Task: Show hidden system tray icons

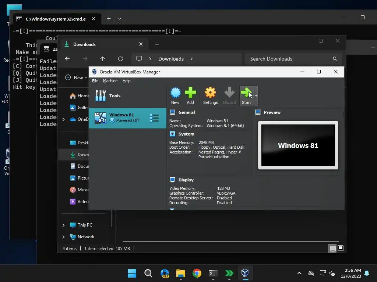Action: point(299,273)
